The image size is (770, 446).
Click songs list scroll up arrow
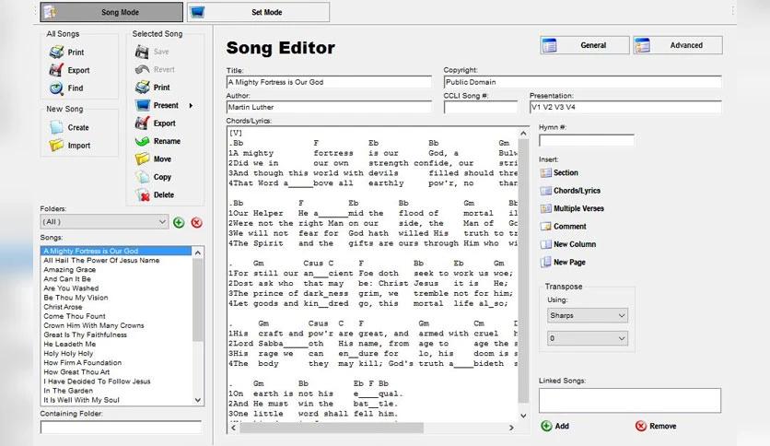pos(198,252)
